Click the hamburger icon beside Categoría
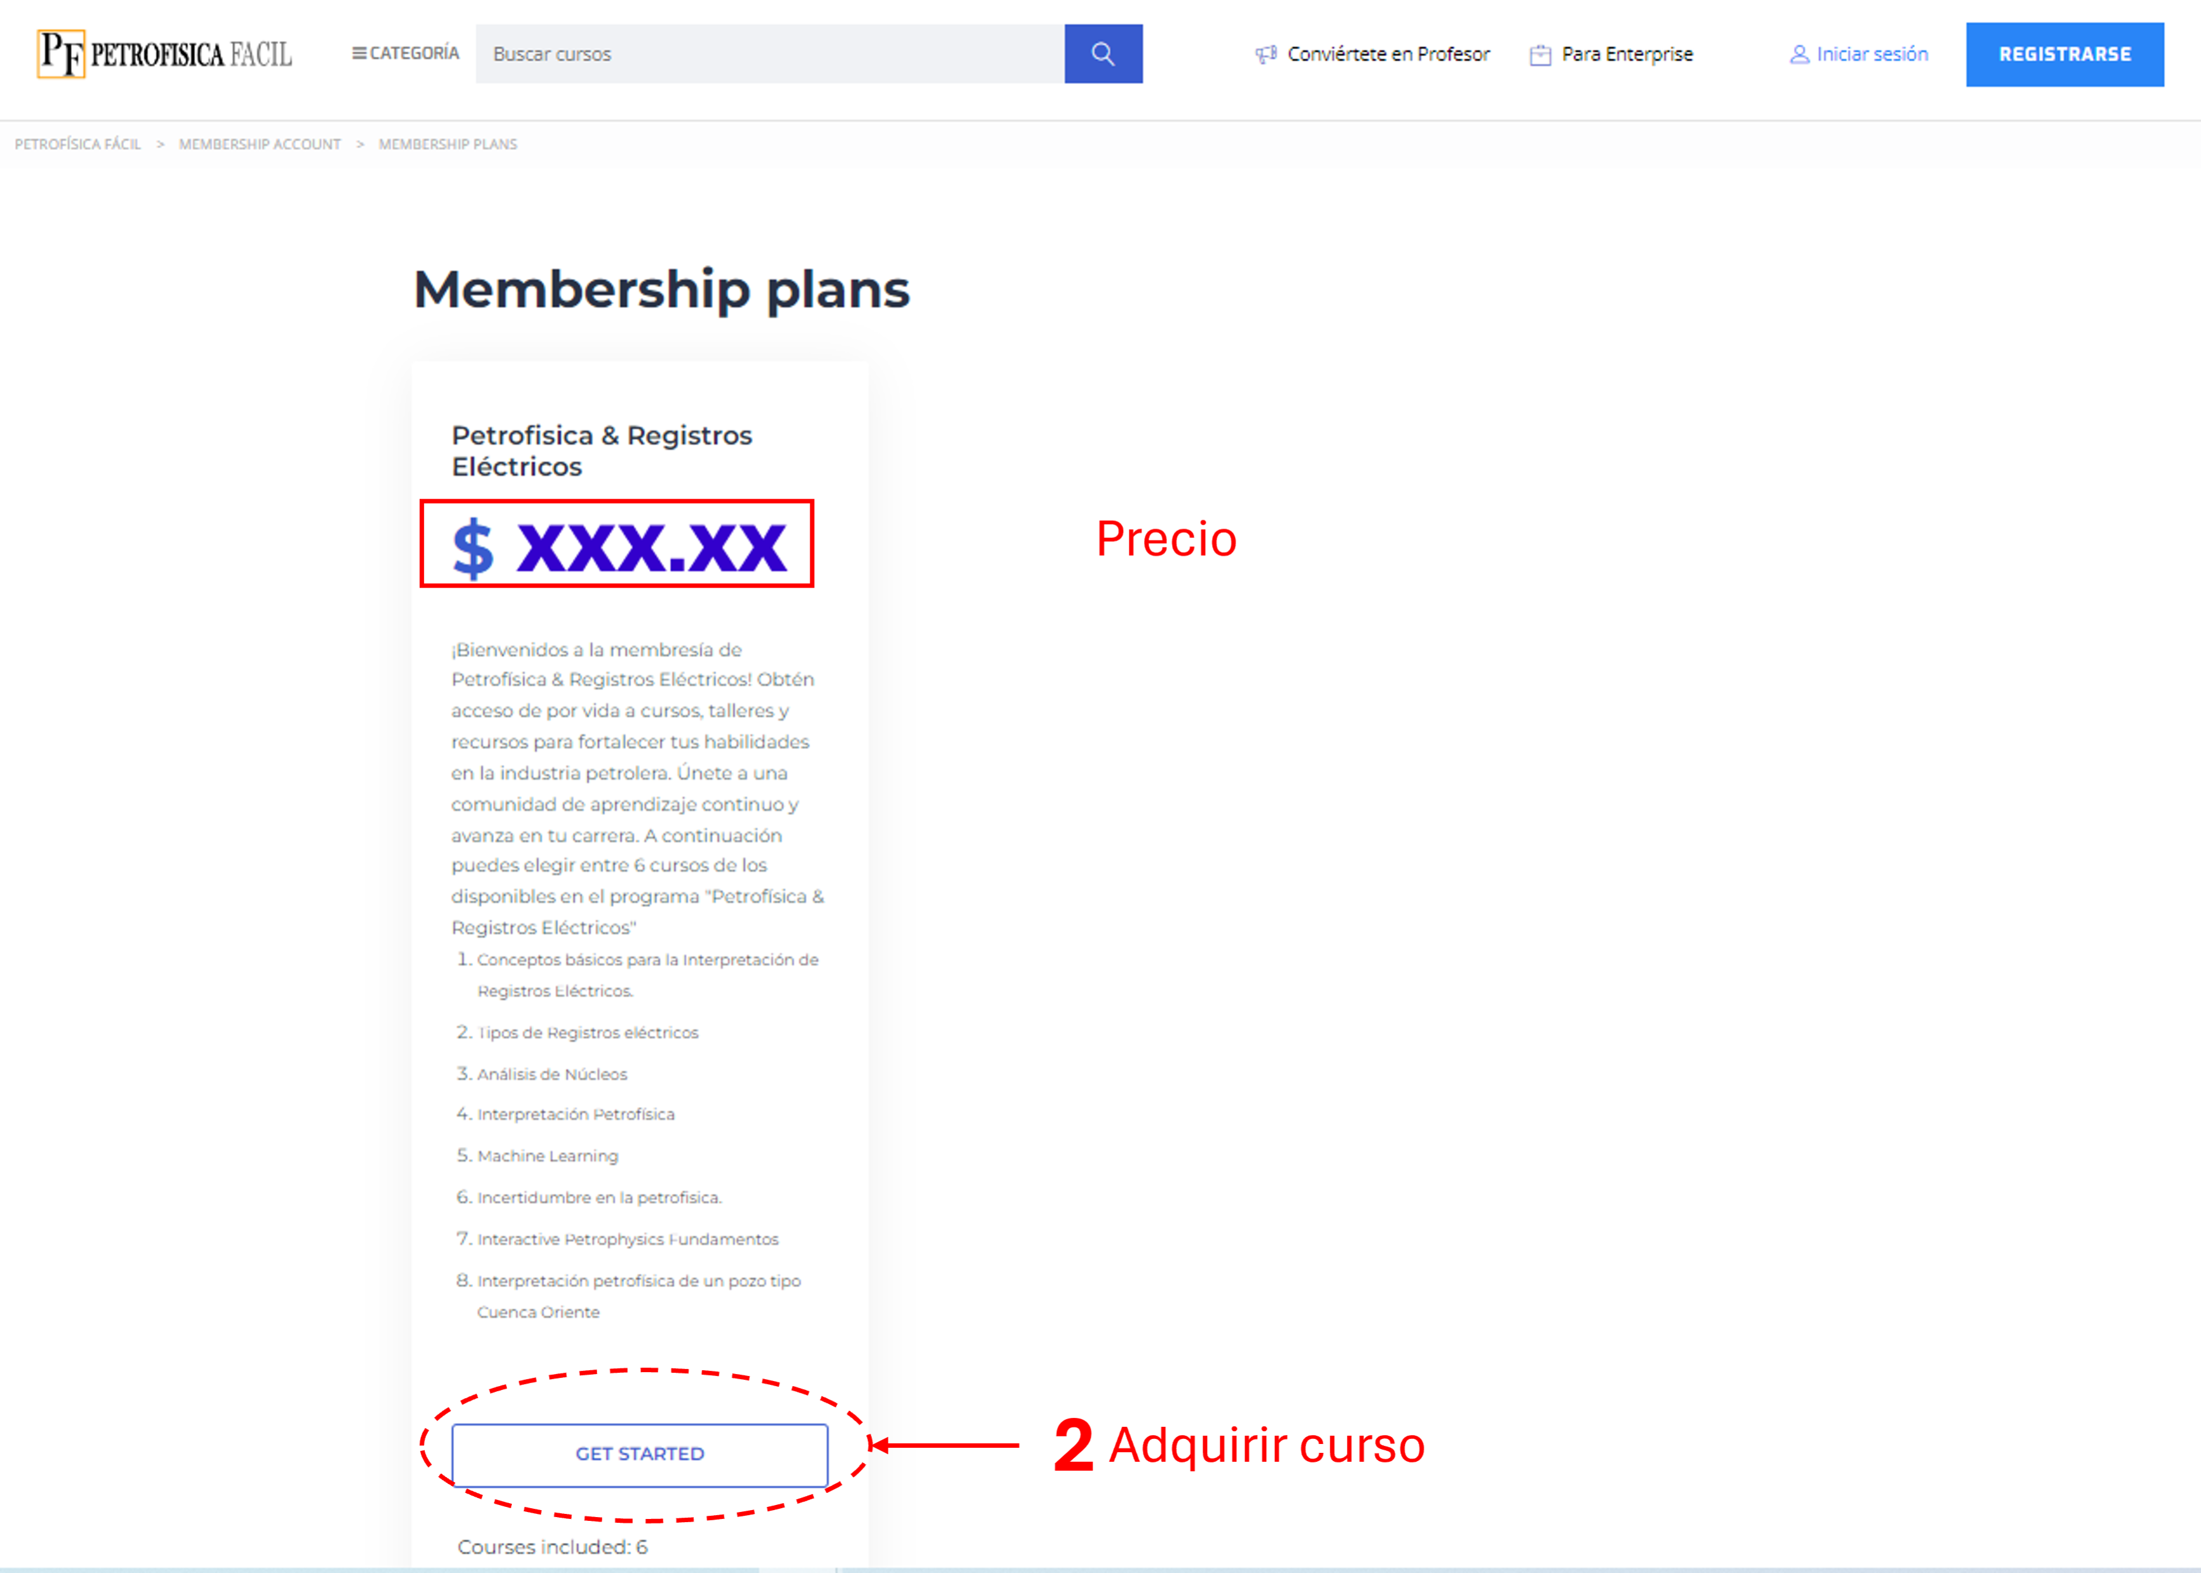This screenshot has width=2201, height=1573. coord(359,53)
